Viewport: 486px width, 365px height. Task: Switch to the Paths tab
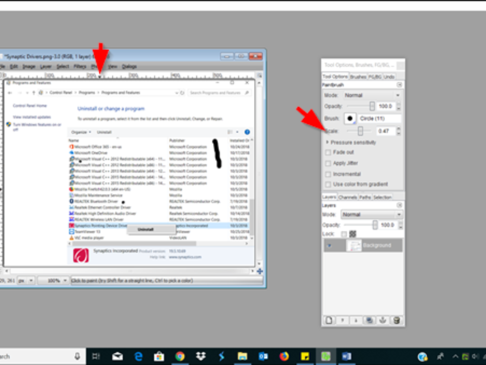click(x=365, y=197)
